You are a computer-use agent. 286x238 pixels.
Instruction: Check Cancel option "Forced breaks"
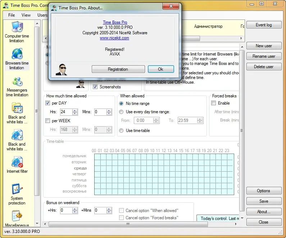tap(121, 218)
